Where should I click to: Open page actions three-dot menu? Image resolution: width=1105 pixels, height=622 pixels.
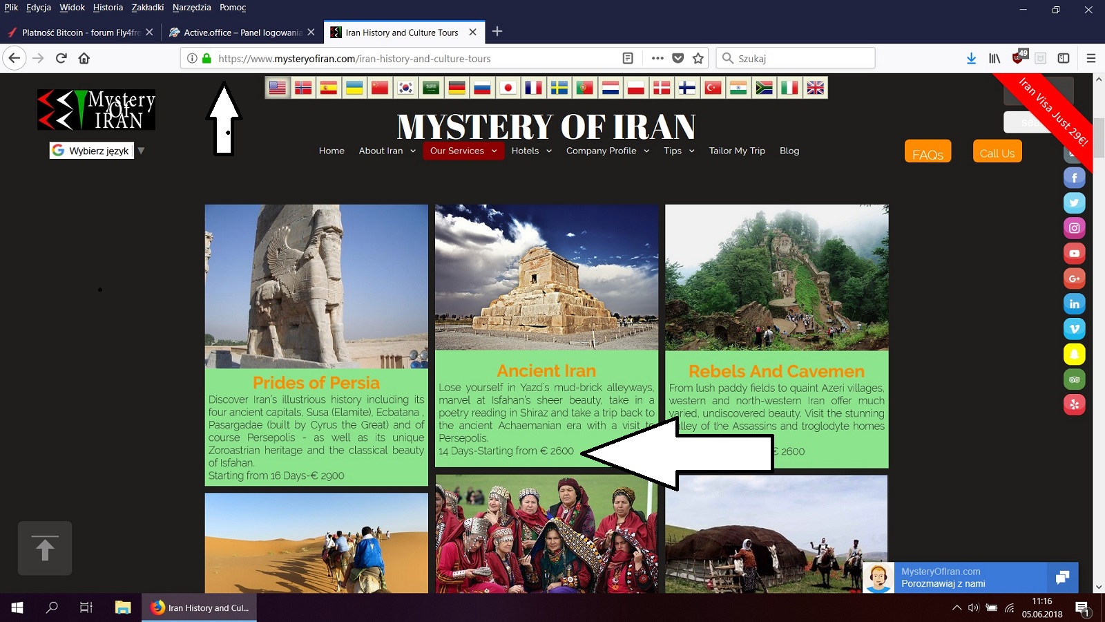[x=657, y=59]
